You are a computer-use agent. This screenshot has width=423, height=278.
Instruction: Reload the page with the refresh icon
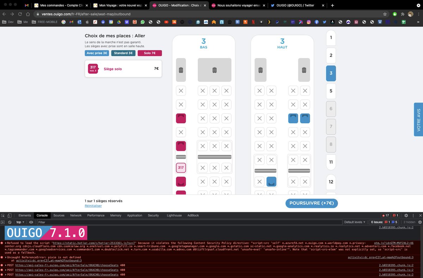(20, 14)
